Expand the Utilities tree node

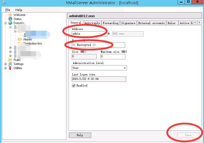coord(6,68)
